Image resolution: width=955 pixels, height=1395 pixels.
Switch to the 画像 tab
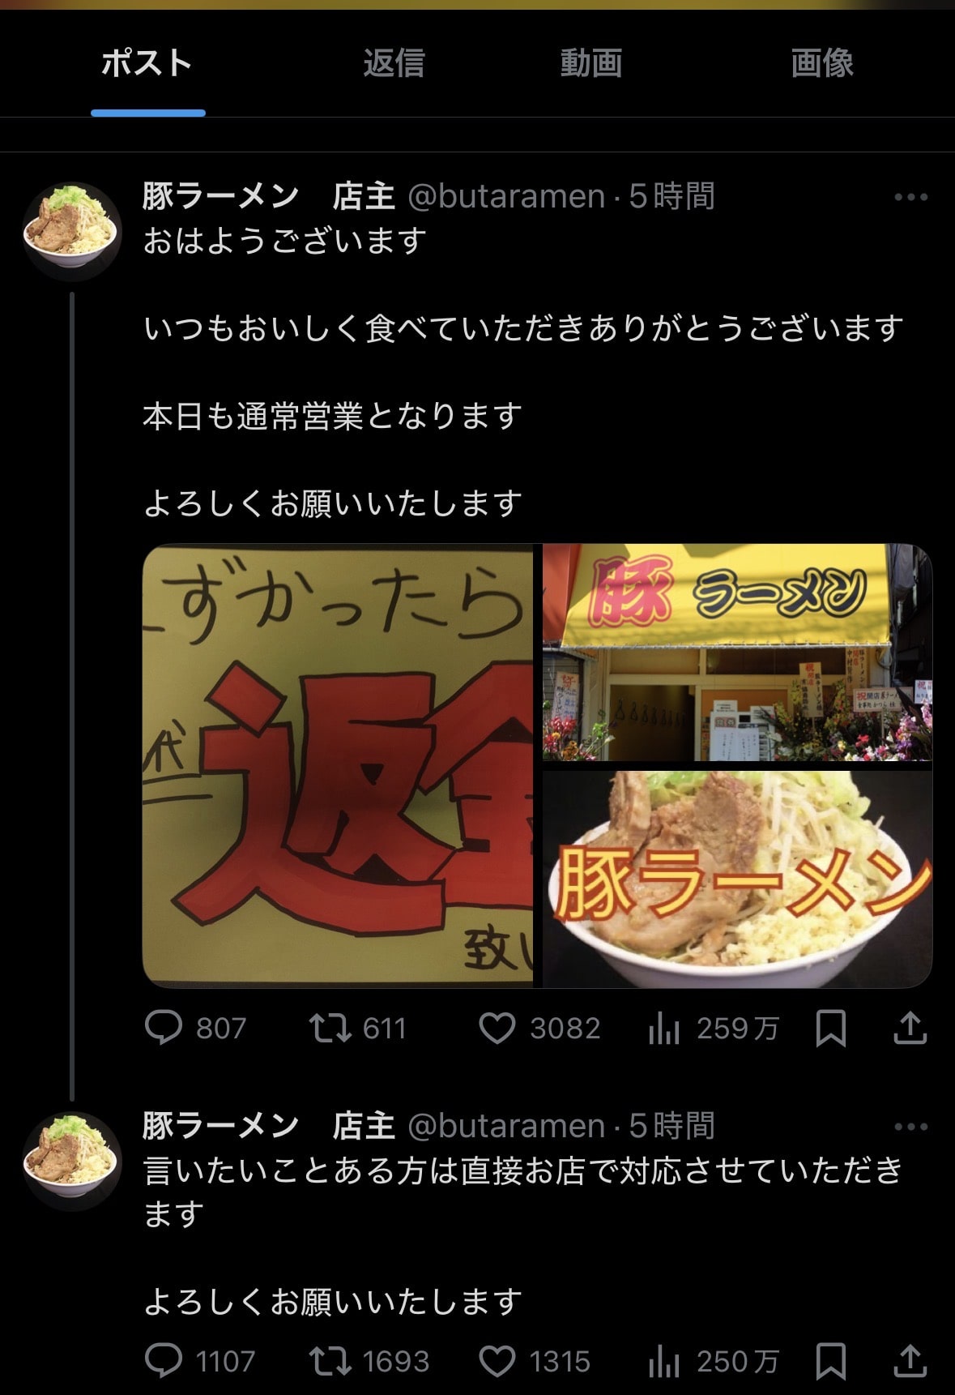coord(822,63)
